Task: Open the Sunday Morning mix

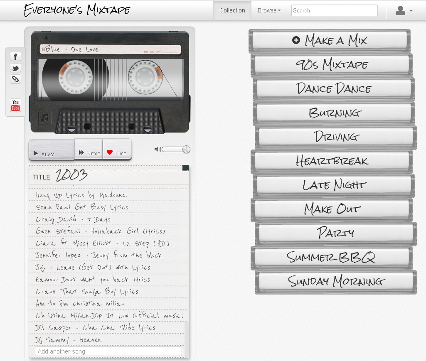Action: click(x=336, y=281)
